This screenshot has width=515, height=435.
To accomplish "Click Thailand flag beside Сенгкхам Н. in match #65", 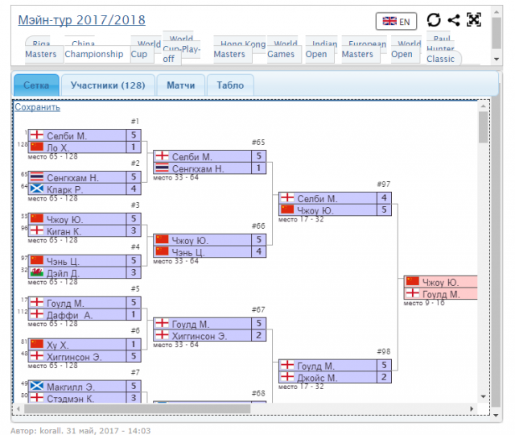I will coord(162,168).
